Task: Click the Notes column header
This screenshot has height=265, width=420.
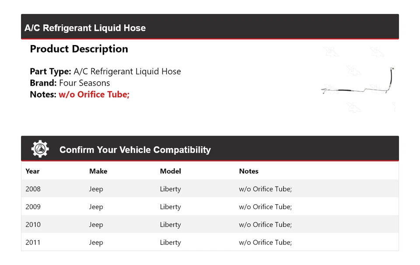Action: 248,171
